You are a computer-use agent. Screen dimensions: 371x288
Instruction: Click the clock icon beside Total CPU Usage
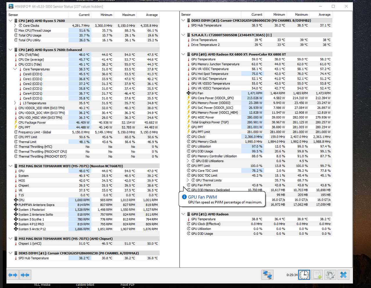16,35
